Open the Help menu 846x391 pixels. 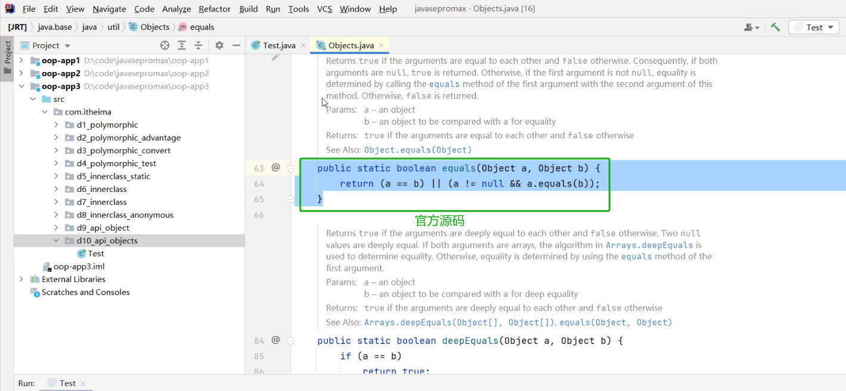tap(388, 9)
